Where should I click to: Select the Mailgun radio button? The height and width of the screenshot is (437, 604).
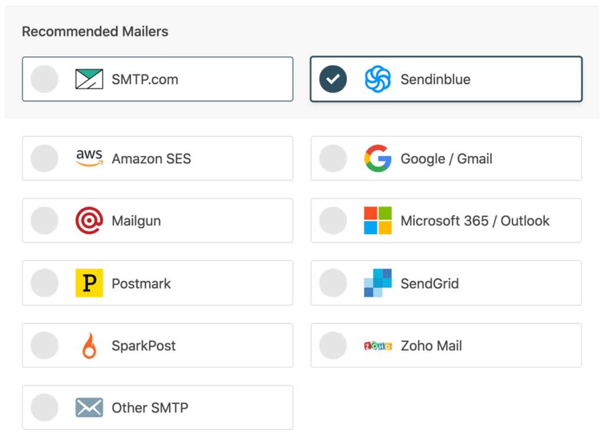(44, 221)
